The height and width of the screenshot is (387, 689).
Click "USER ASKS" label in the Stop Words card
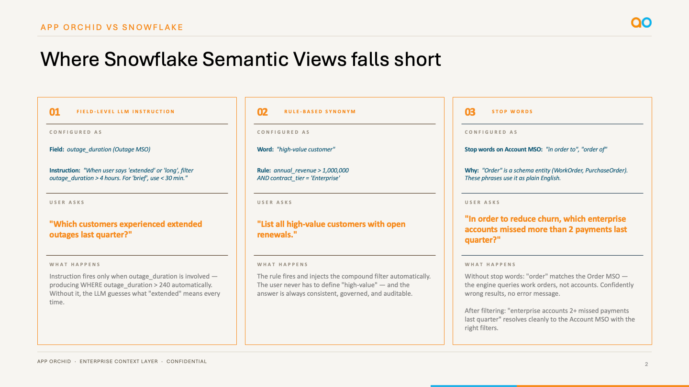pyautogui.click(x=482, y=203)
